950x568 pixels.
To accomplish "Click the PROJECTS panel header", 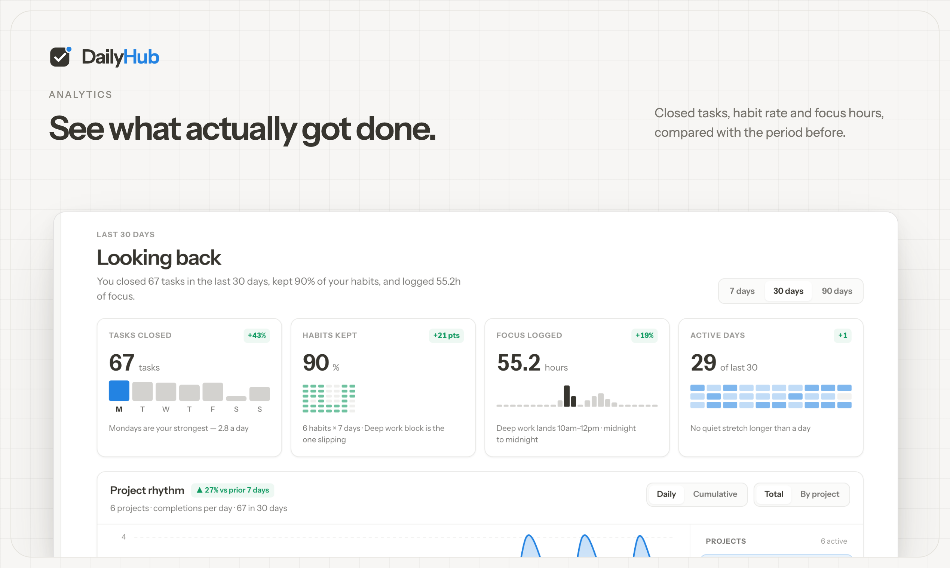I will click(x=726, y=541).
